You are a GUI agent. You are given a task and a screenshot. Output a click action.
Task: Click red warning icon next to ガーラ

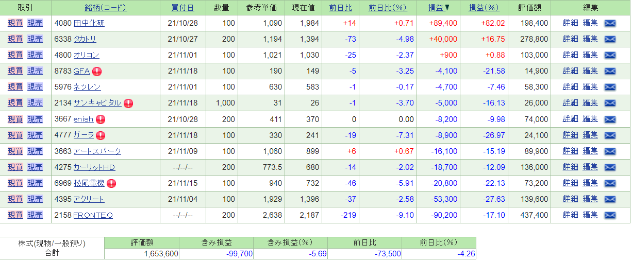[101, 135]
